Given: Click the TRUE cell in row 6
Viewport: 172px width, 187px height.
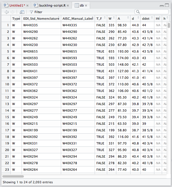Looking at the screenshot, I should tap(101, 58).
